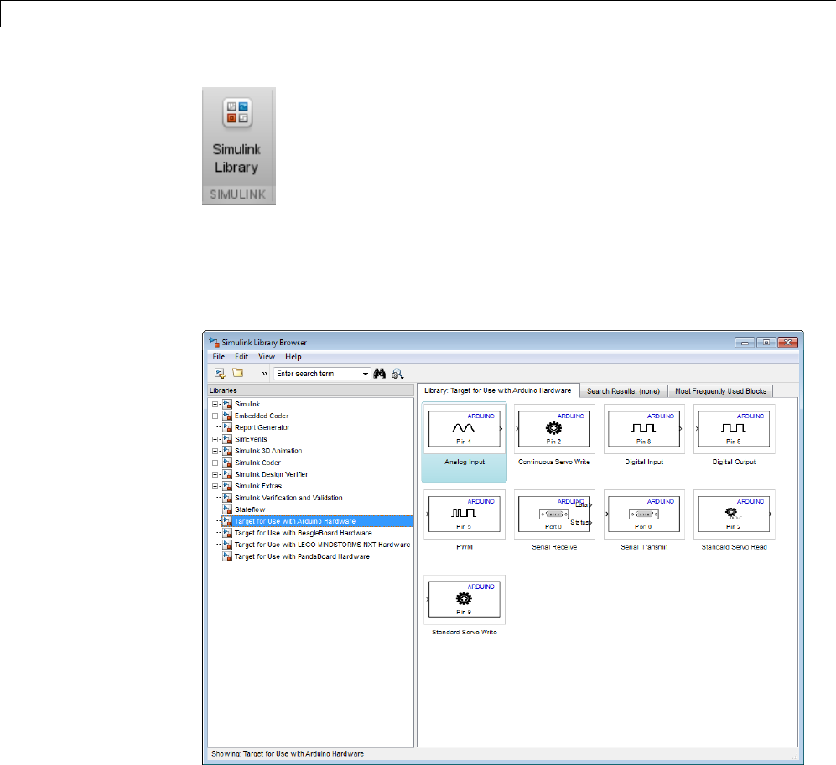This screenshot has width=836, height=765.
Task: Select the Digital Output block
Action: tap(735, 435)
